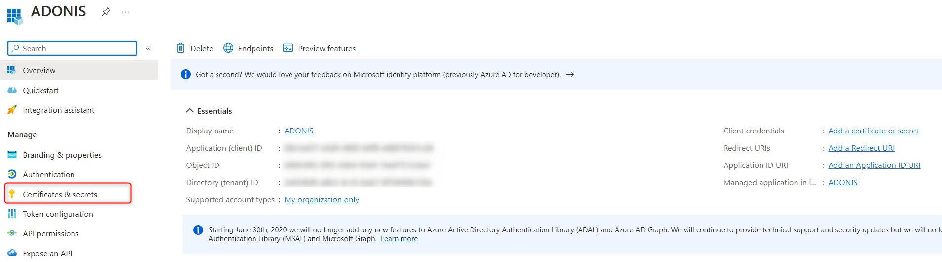Click the feedback banner arrow
This screenshot has width=942, height=262.
pyautogui.click(x=570, y=75)
